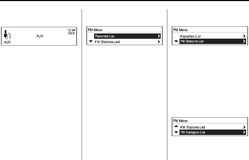Image resolution: width=249 pixels, height=160 pixels.
Task: Select Favorites List in top right menu
Action: tap(191, 36)
